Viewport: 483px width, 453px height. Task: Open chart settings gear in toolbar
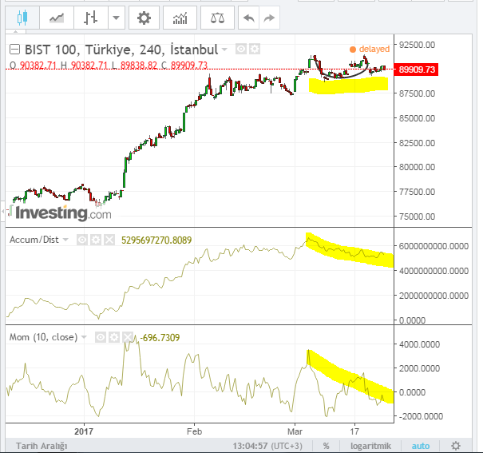tap(144, 18)
